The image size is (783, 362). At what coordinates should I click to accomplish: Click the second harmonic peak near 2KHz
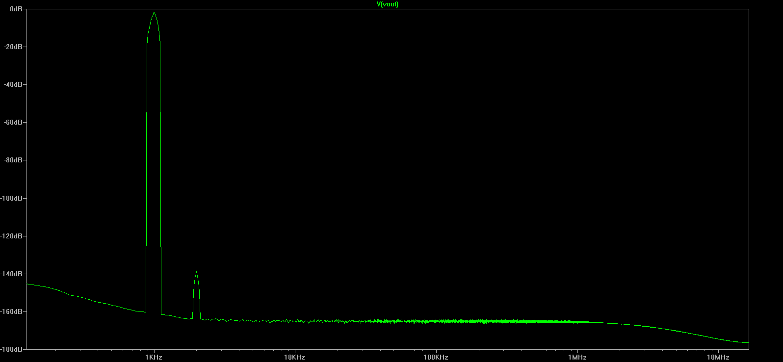point(196,273)
